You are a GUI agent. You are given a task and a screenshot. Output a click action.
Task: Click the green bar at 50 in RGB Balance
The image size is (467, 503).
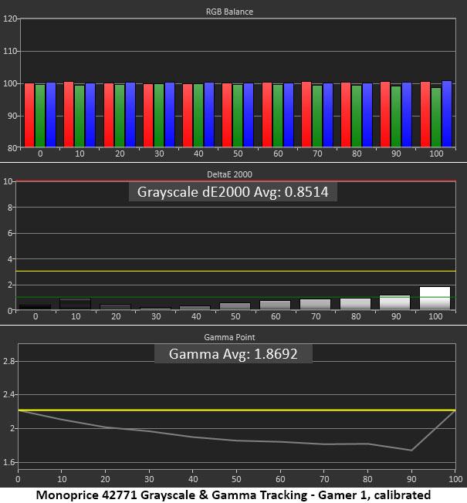click(x=238, y=116)
